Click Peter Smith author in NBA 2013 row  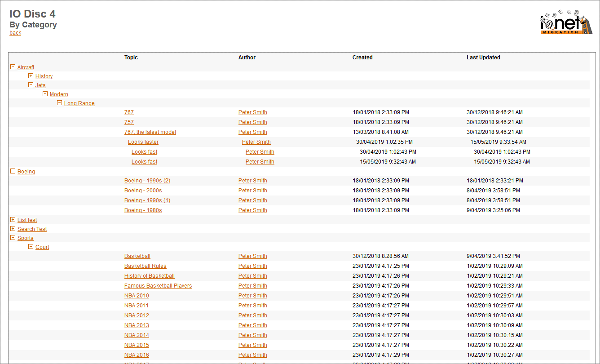(253, 325)
